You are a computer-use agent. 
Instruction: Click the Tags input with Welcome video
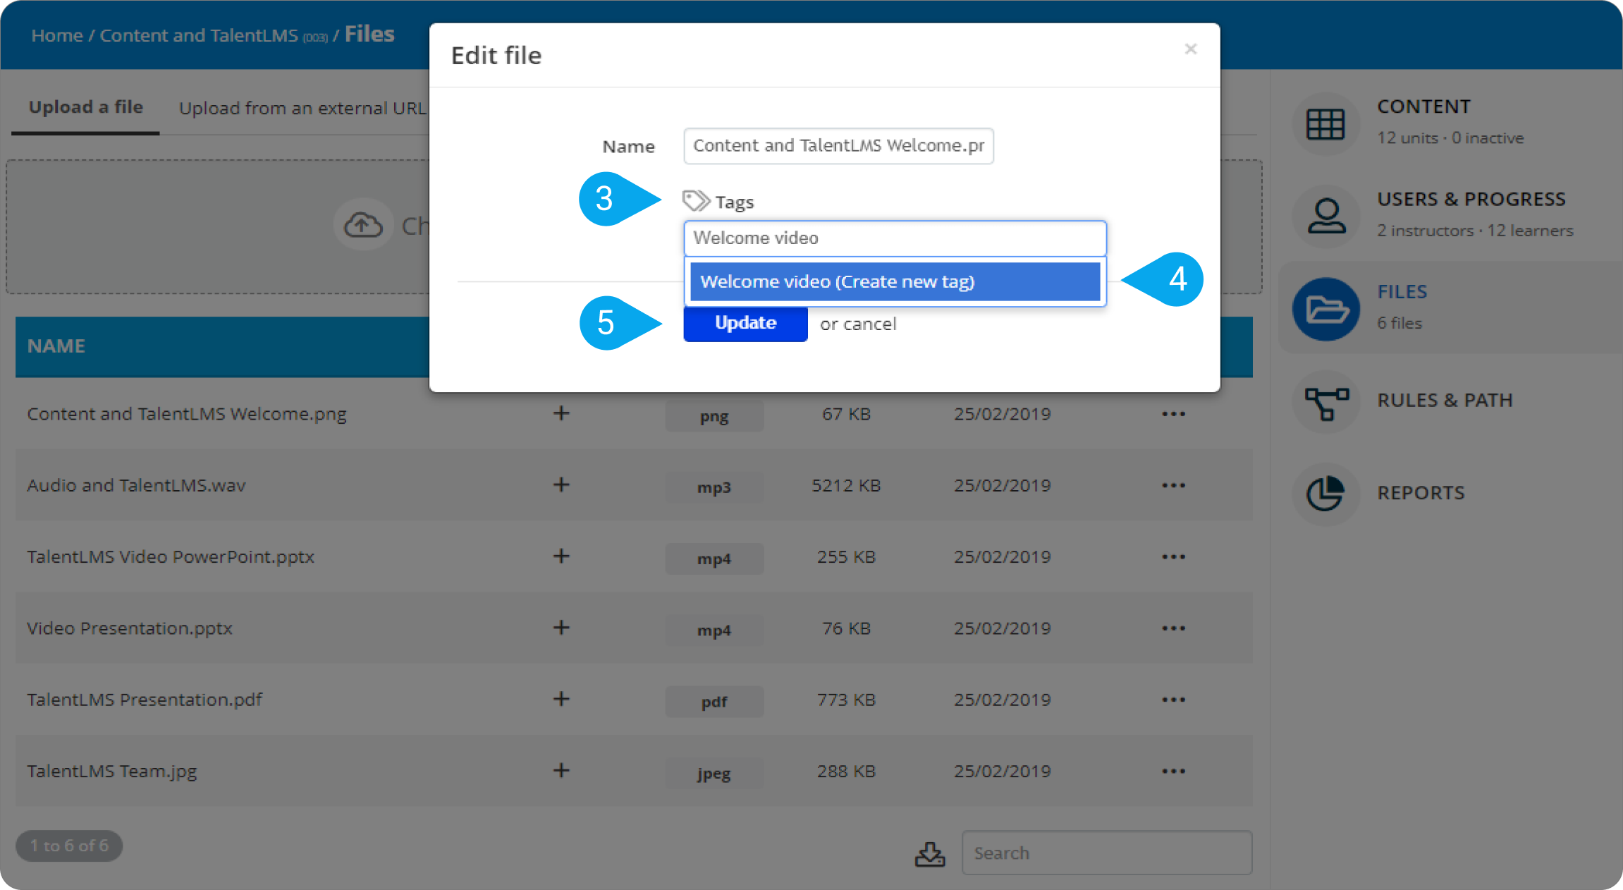click(x=895, y=238)
